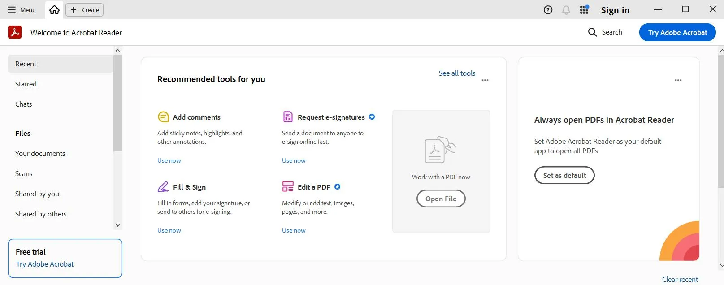Click the Search magnifier icon
This screenshot has width=724, height=285.
pyautogui.click(x=592, y=32)
